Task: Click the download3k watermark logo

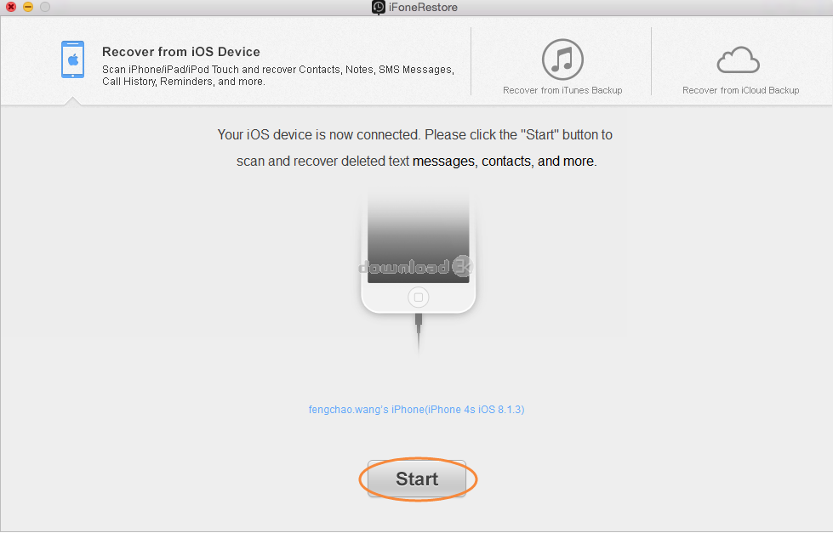Action: [x=415, y=267]
